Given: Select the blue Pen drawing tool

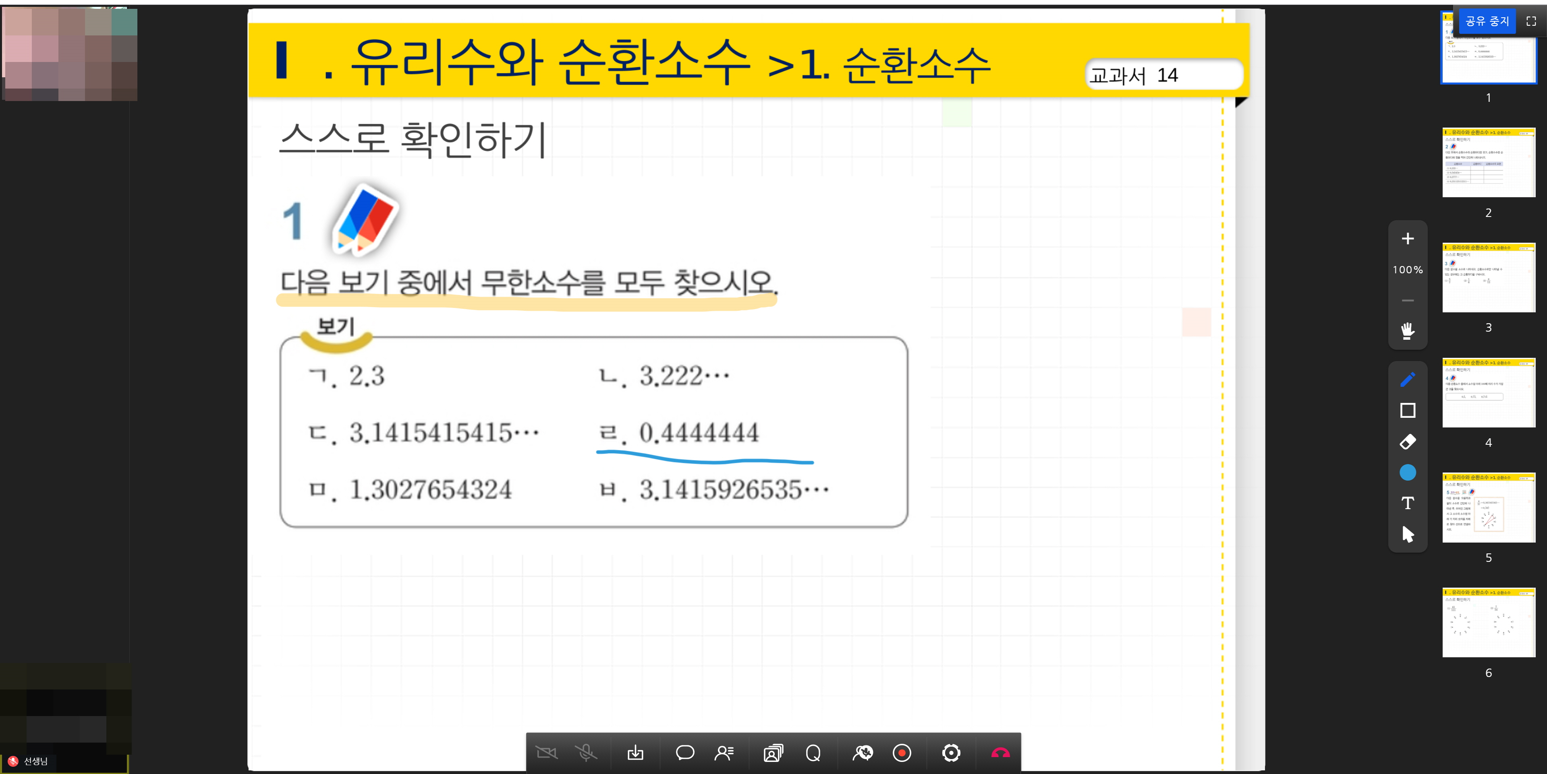Looking at the screenshot, I should pyautogui.click(x=1408, y=379).
